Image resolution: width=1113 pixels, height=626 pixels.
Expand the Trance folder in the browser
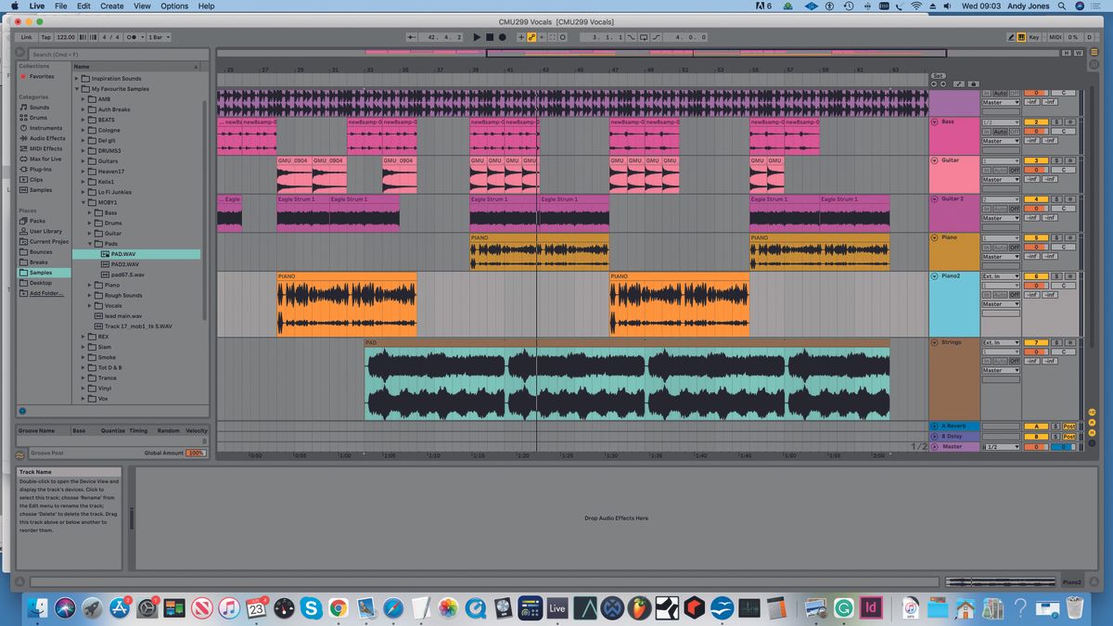tap(83, 377)
